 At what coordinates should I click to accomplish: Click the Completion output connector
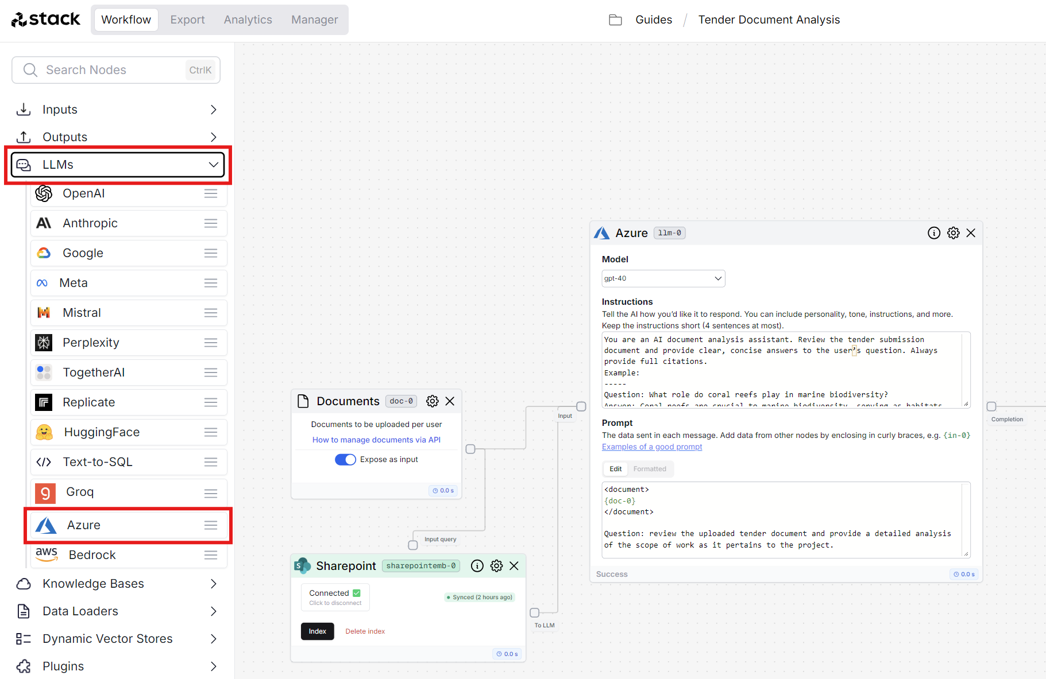pos(991,406)
